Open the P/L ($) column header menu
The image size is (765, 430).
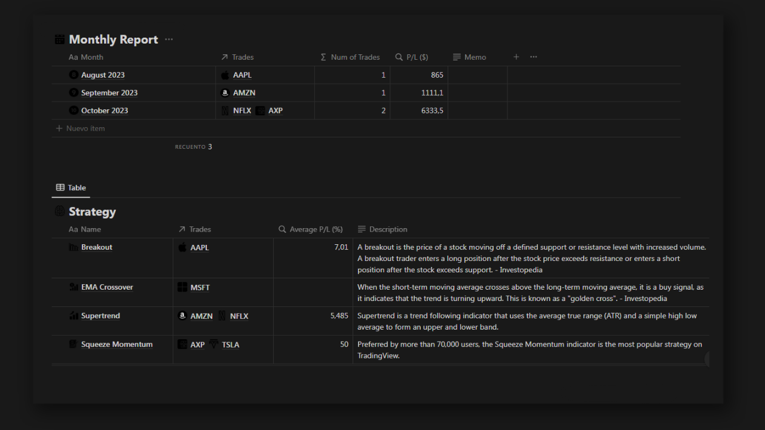click(x=412, y=57)
